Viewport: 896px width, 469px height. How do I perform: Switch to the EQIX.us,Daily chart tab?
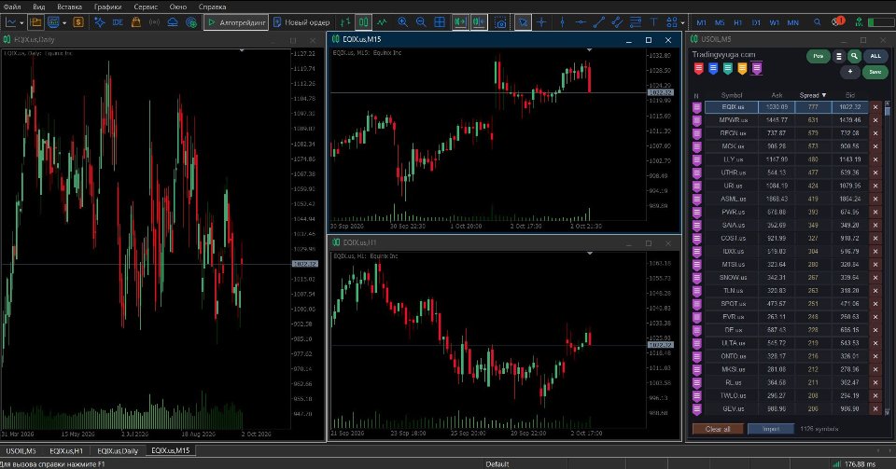pyautogui.click(x=118, y=450)
